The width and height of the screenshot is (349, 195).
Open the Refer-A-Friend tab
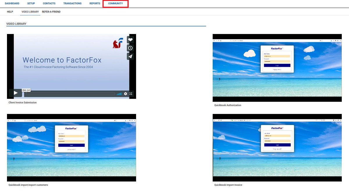51,12
